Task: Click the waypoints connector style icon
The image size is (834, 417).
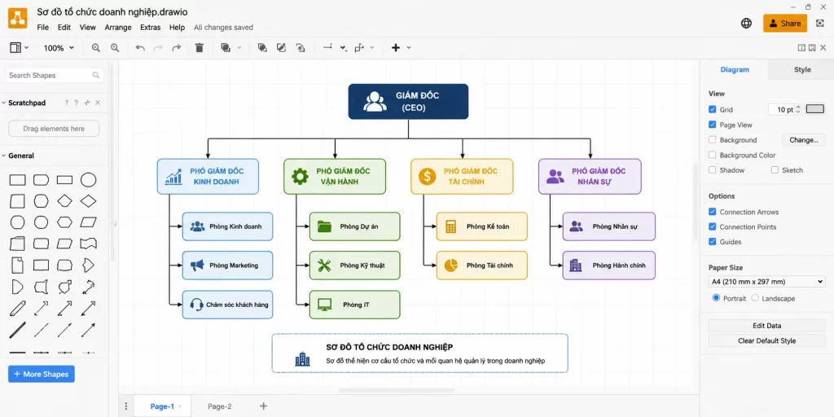Action: pos(359,48)
